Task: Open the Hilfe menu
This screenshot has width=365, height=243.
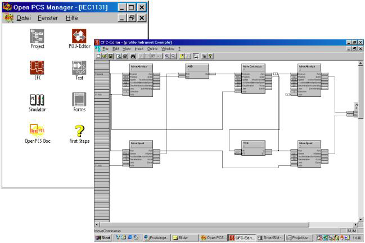Action: (72, 18)
